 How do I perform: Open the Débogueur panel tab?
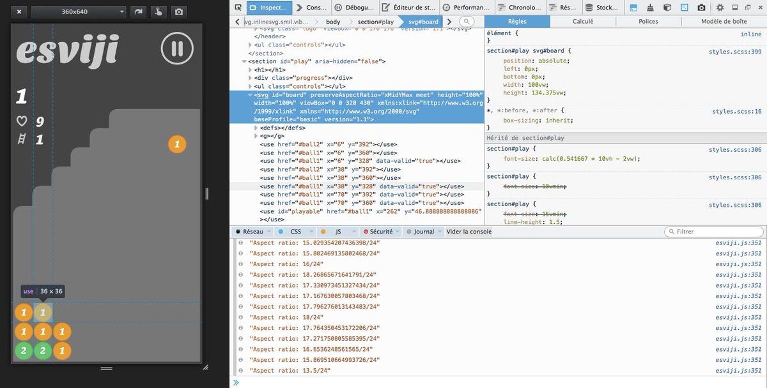354,8
